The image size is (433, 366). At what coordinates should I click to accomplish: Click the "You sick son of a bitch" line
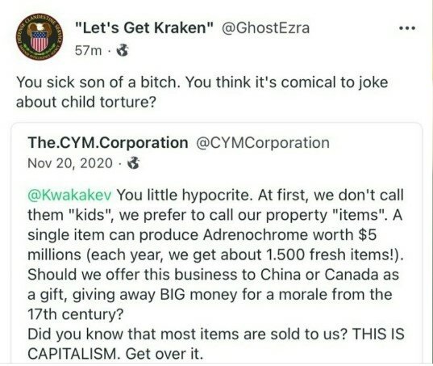[202, 82]
